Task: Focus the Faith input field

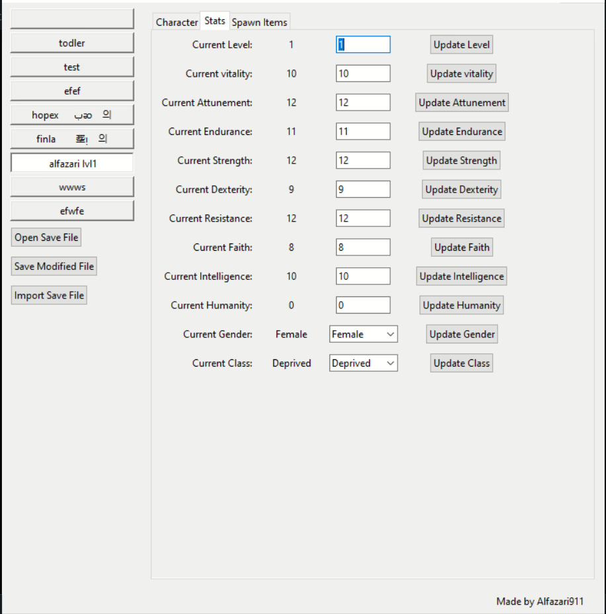Action: pos(363,247)
